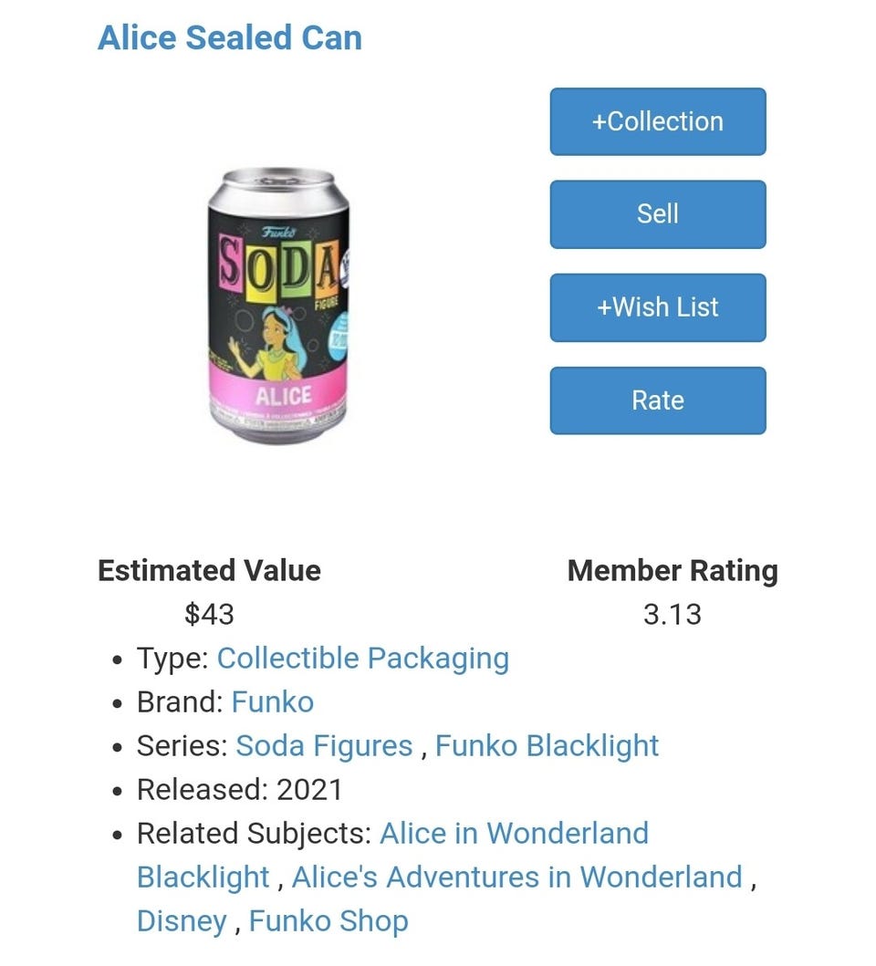
Task: Click the $43 estimated value amount
Action: tap(209, 614)
